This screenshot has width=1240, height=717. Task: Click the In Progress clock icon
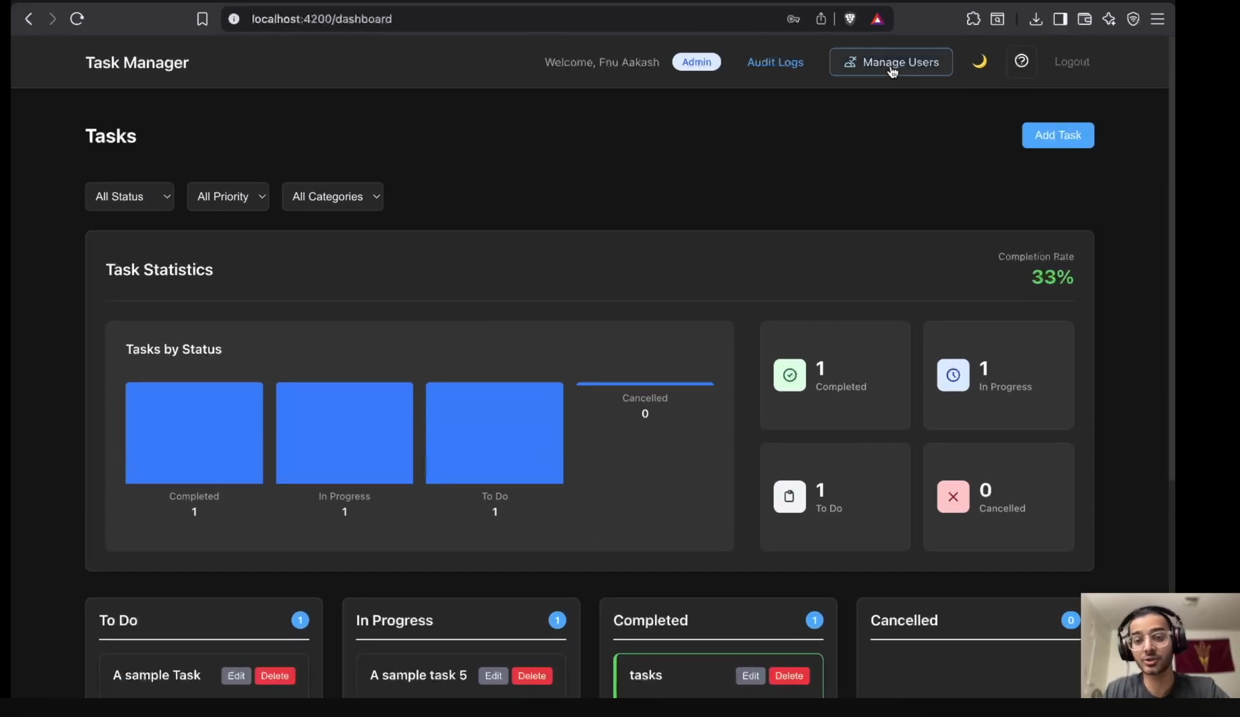tap(953, 375)
